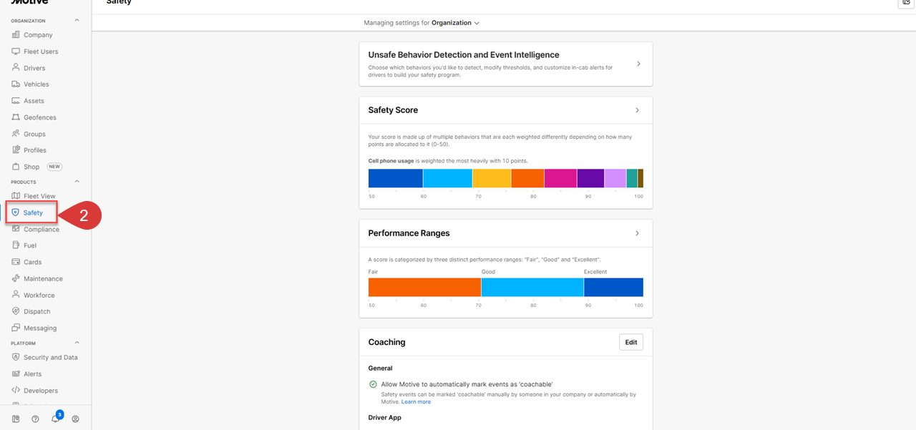Viewport: 916px width, 430px height.
Task: Collapse the PRODUCTS sidebar section
Action: coord(77,182)
